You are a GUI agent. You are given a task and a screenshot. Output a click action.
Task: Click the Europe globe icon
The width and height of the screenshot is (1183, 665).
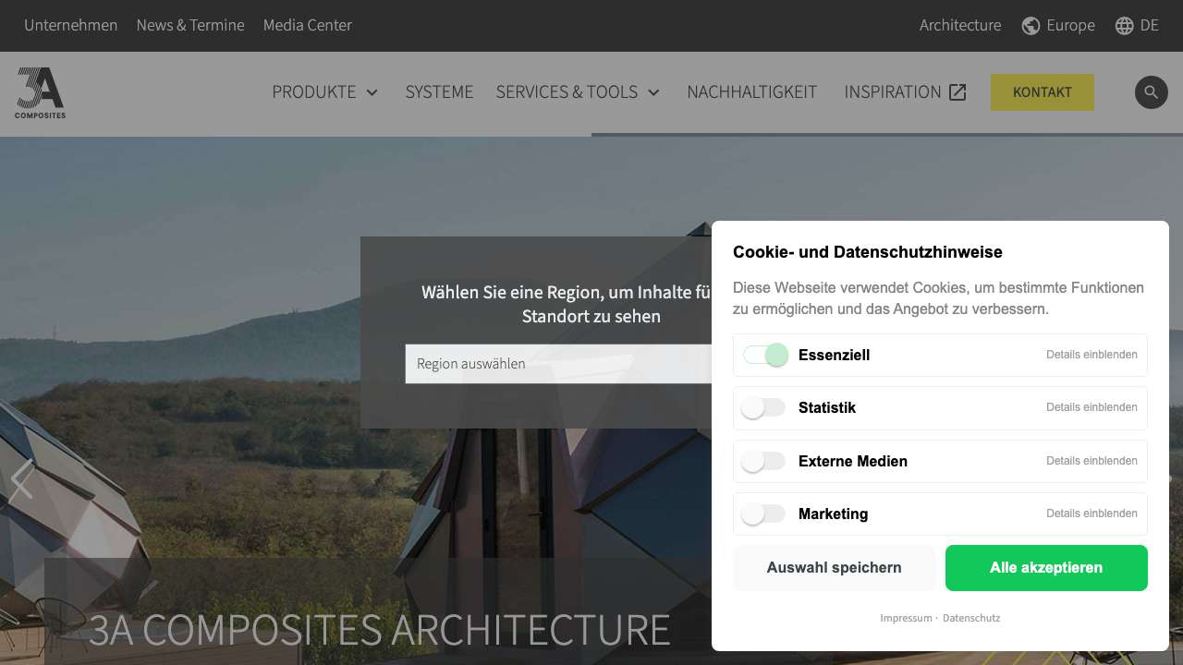pos(1031,26)
